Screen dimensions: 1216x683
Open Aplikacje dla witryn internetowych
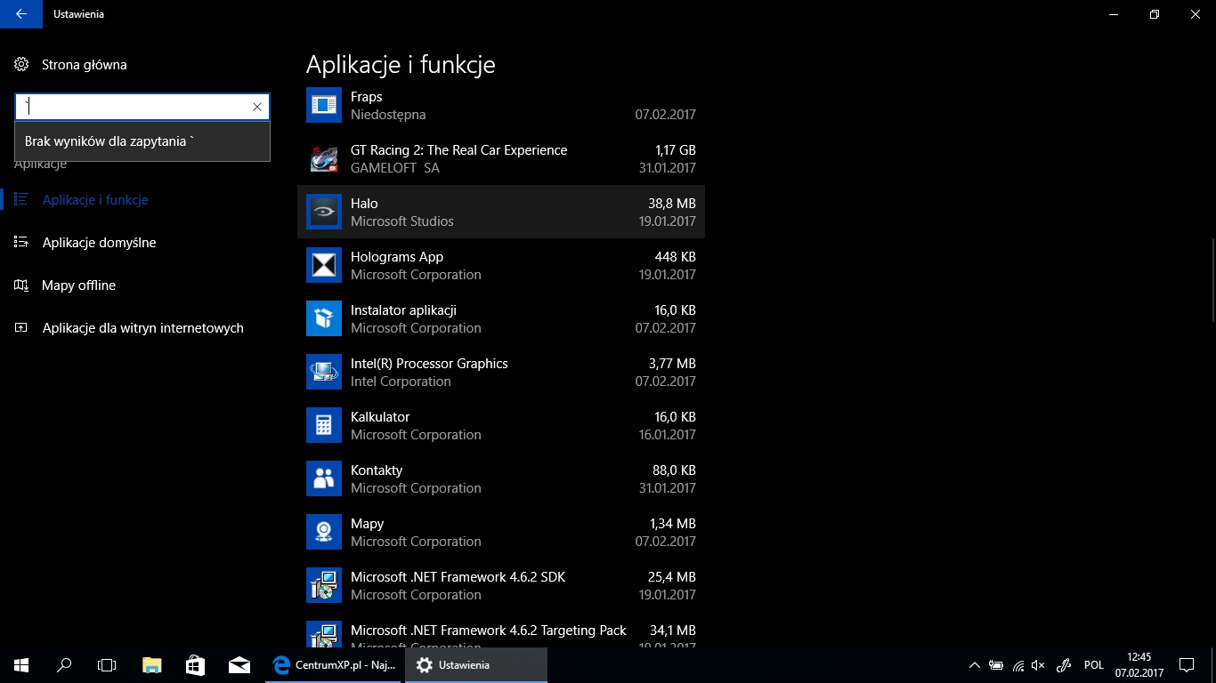(142, 328)
